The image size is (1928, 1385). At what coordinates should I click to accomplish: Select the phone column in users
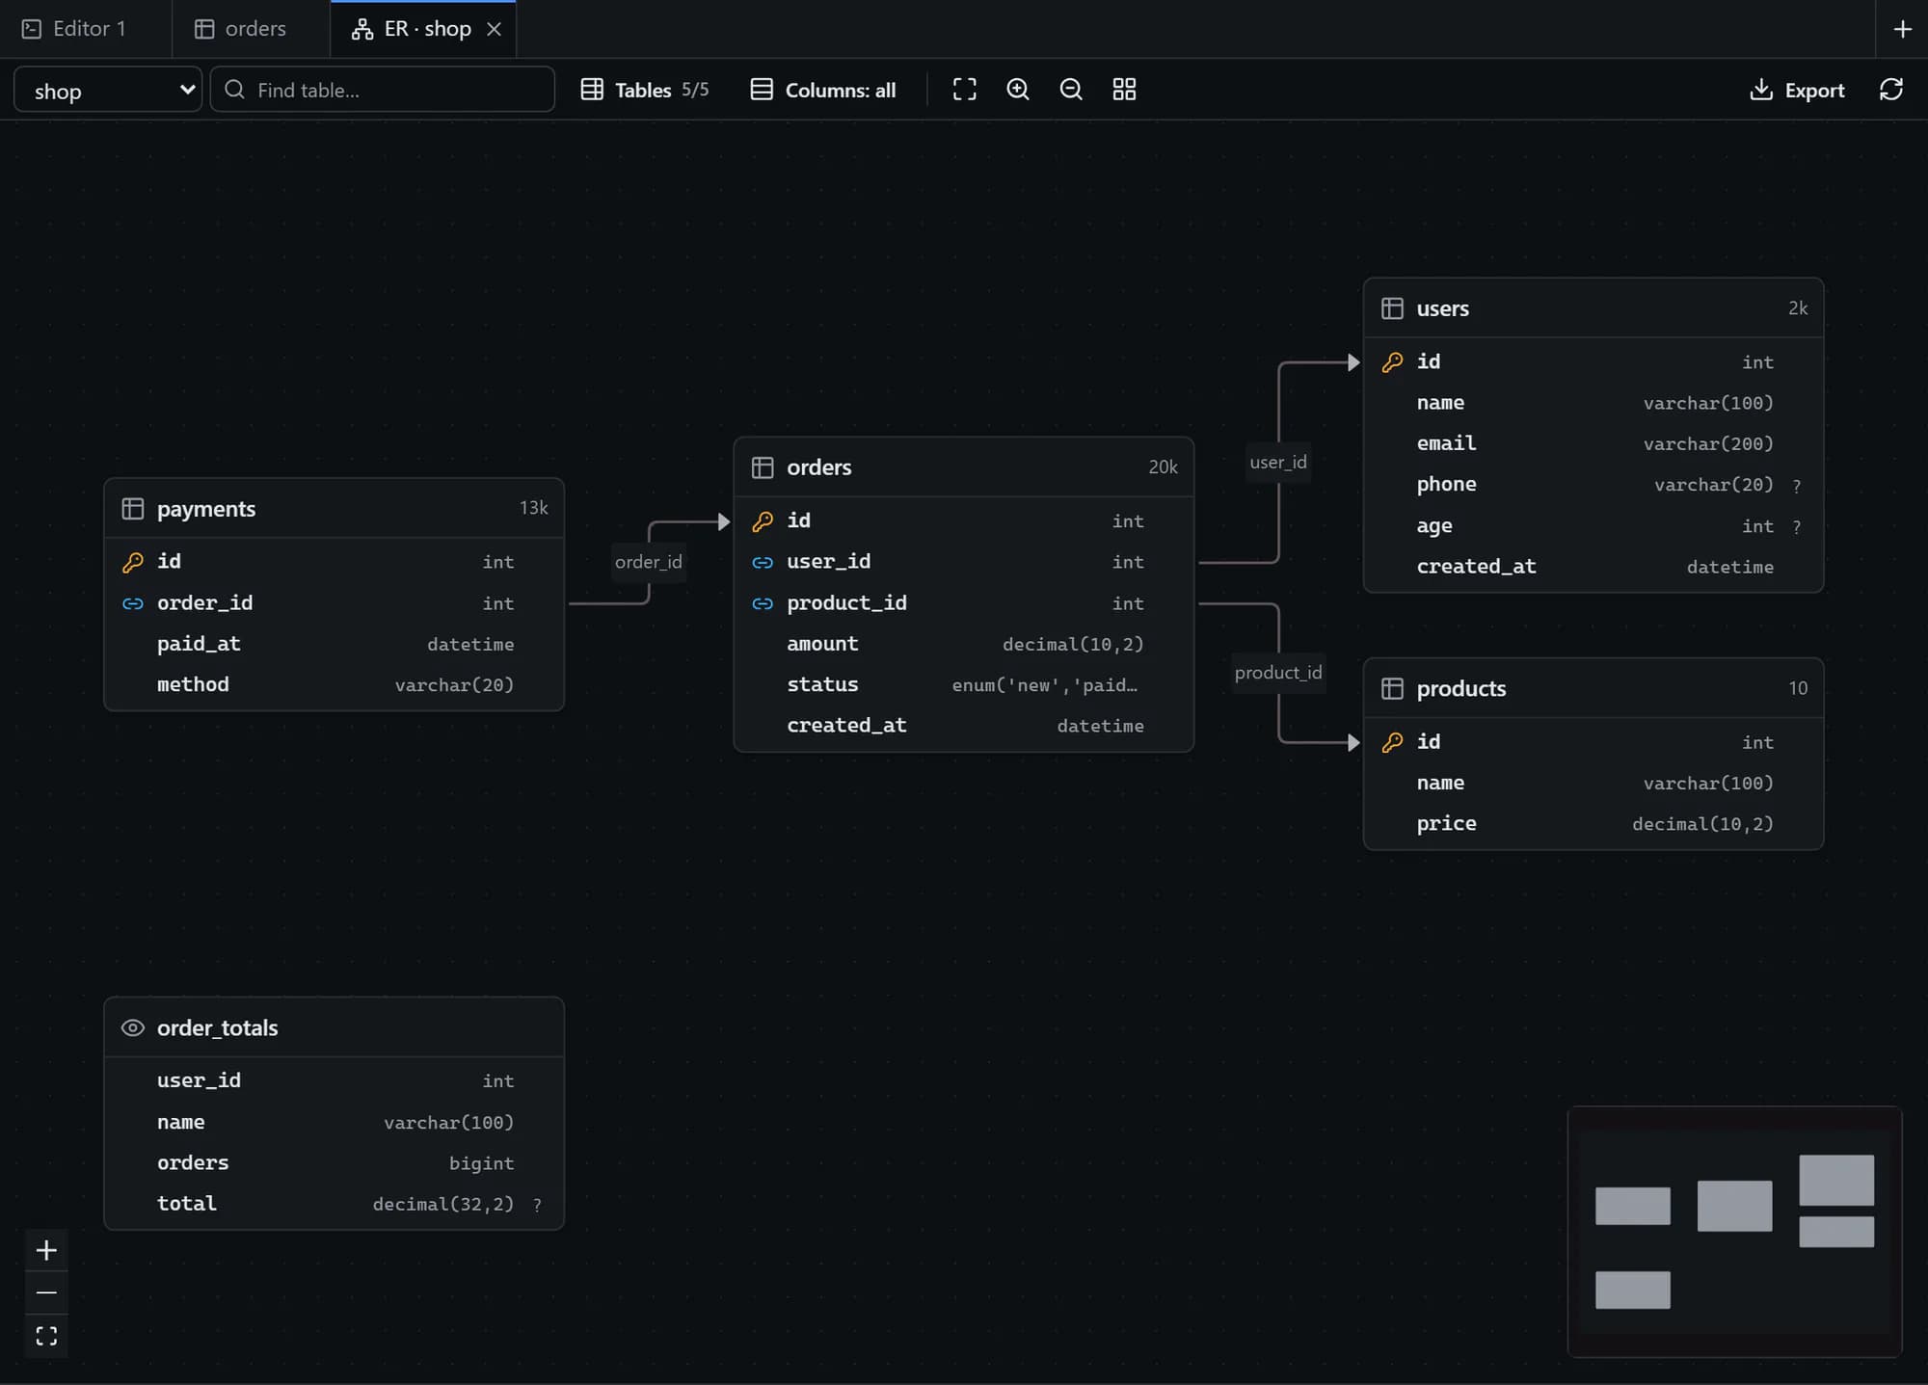coord(1593,485)
